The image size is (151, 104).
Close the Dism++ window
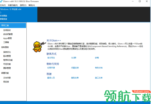[x=147, y=1]
